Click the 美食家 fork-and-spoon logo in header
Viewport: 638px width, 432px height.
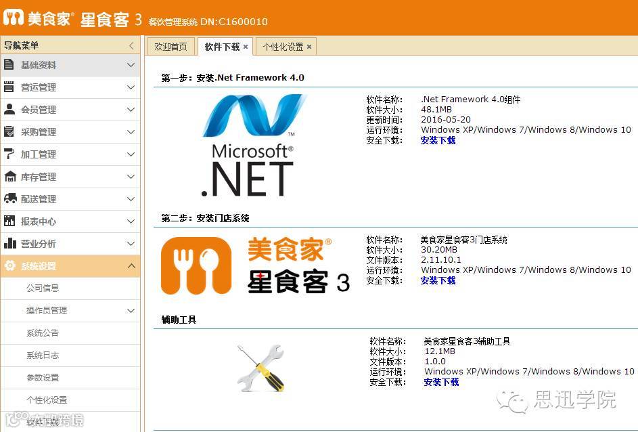[14, 18]
